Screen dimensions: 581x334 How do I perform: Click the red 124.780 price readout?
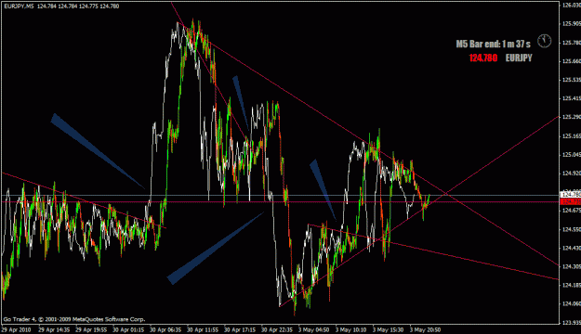(482, 58)
